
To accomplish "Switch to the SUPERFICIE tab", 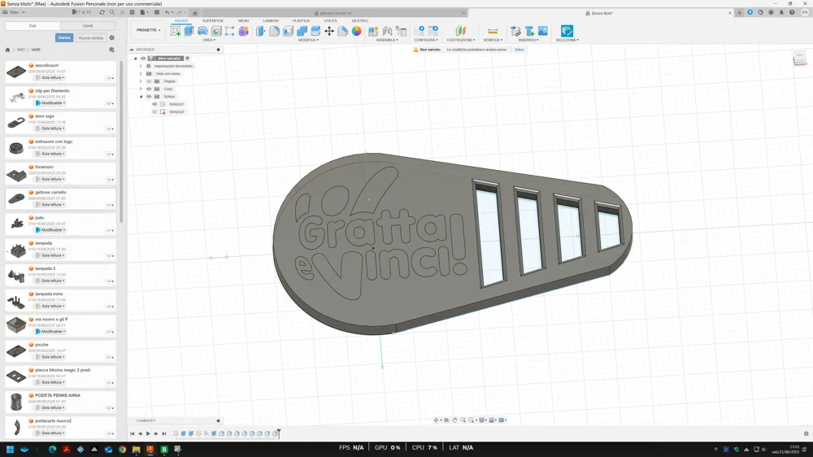I will 212,21.
